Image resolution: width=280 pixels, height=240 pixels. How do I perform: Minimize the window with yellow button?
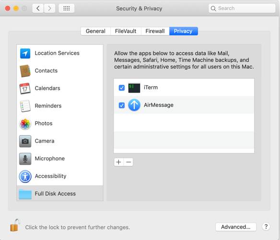[x=16, y=9]
